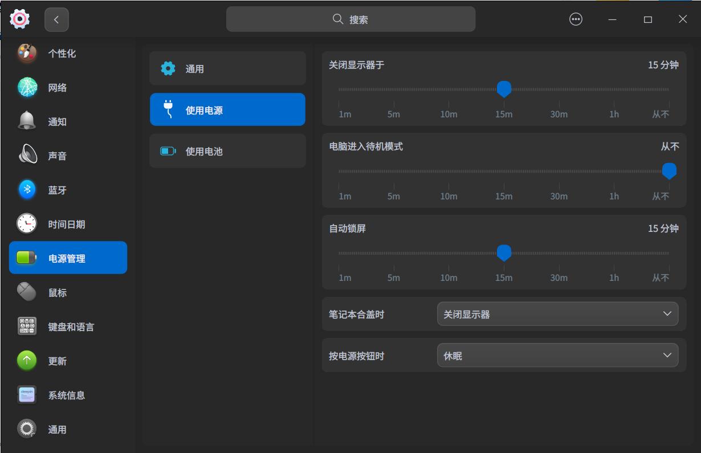Select the 使用电源 tab
The width and height of the screenshot is (701, 453).
(x=227, y=109)
